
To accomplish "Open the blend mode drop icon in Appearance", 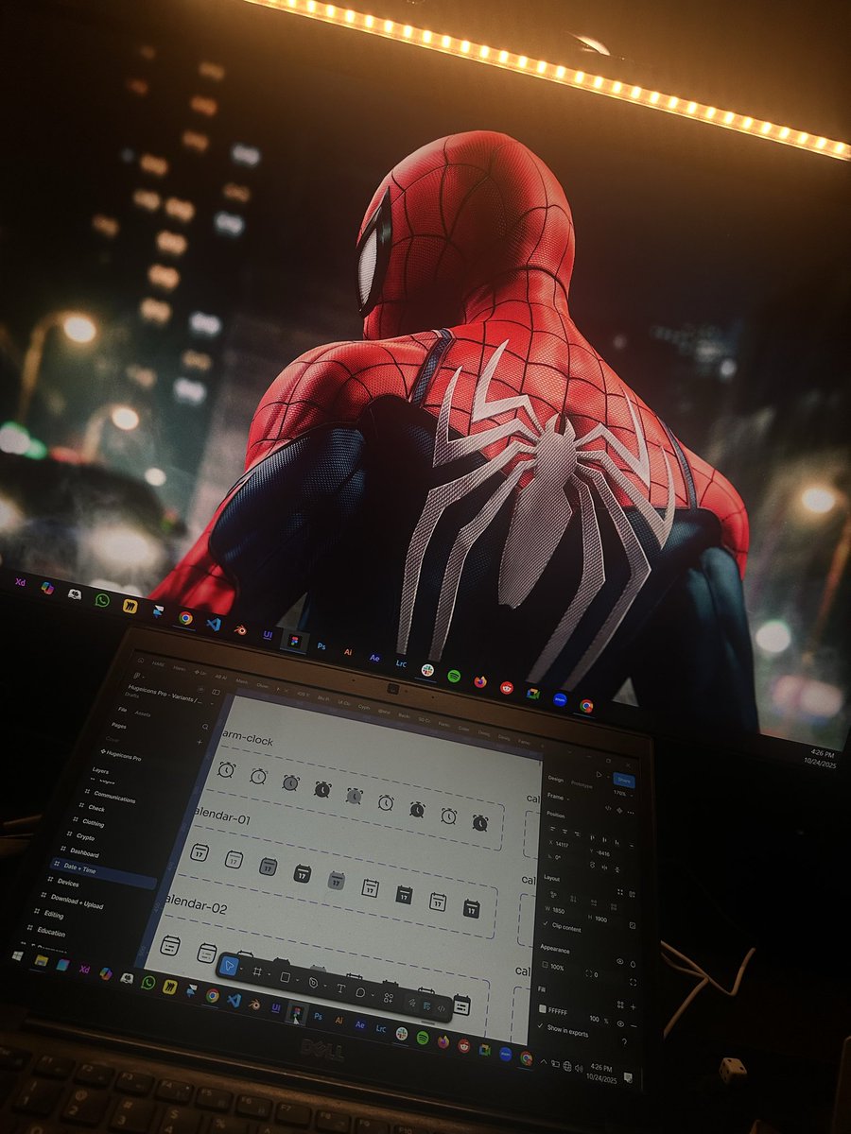I will point(633,964).
